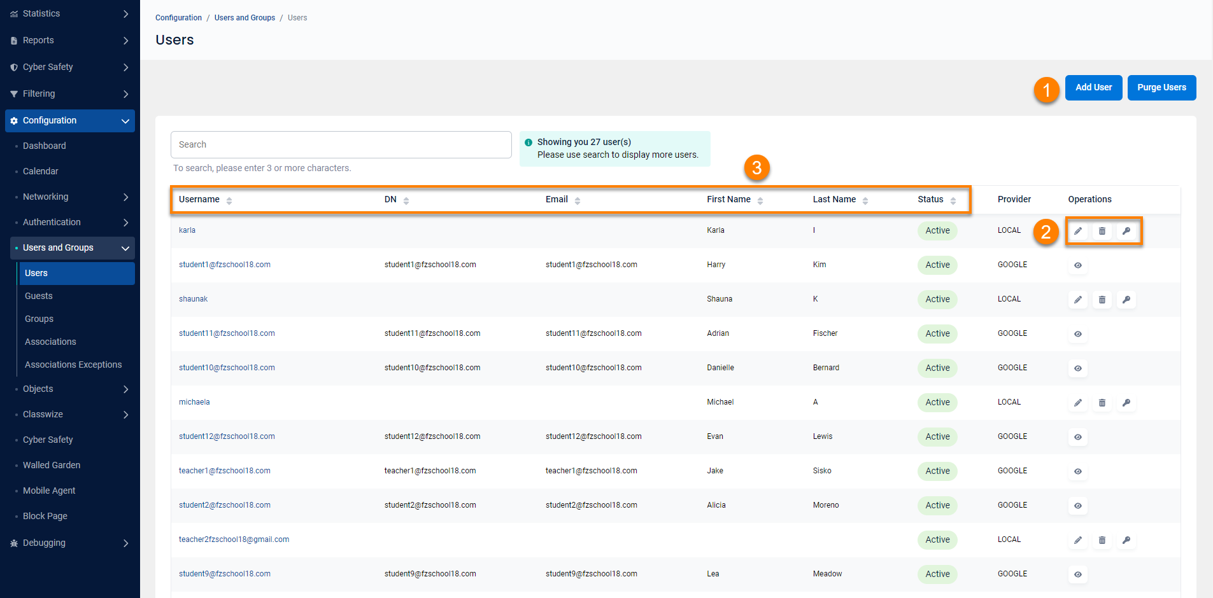
Task: Click the info icon beside the showing users message
Action: click(528, 143)
